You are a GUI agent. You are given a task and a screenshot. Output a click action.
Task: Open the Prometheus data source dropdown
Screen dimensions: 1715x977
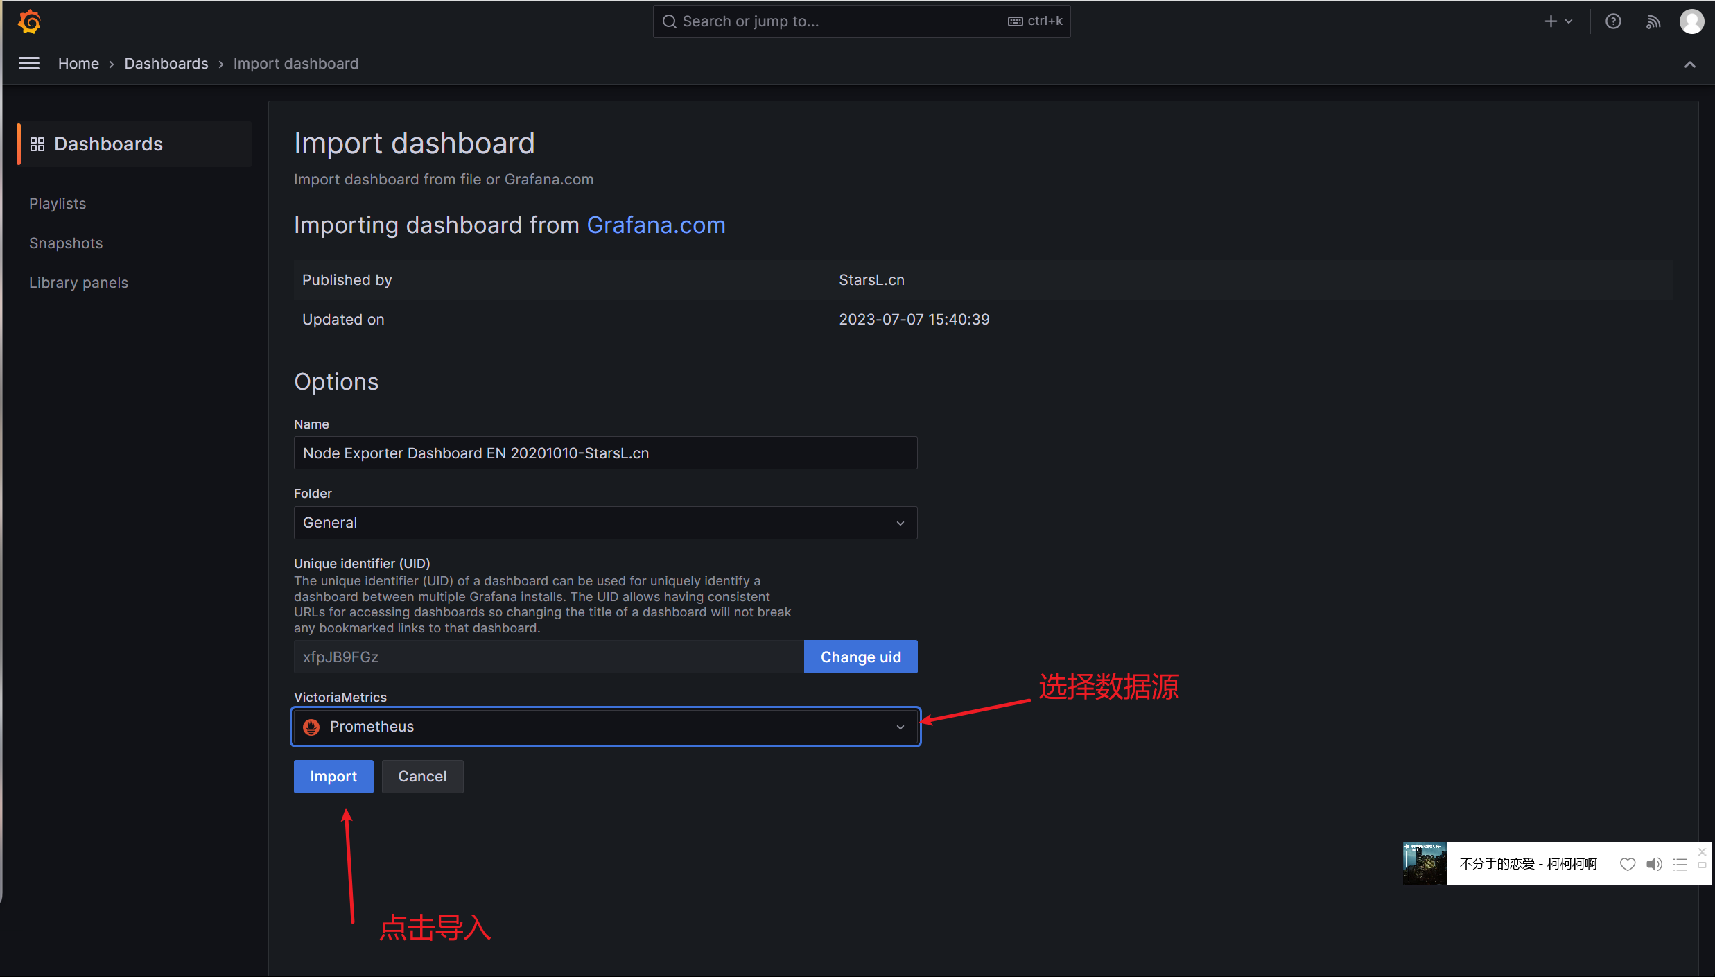(x=604, y=727)
